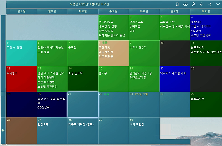Click '래프팅 16개 팀 선발 완료' event
The width and height of the screenshot is (222, 146).
point(206,52)
